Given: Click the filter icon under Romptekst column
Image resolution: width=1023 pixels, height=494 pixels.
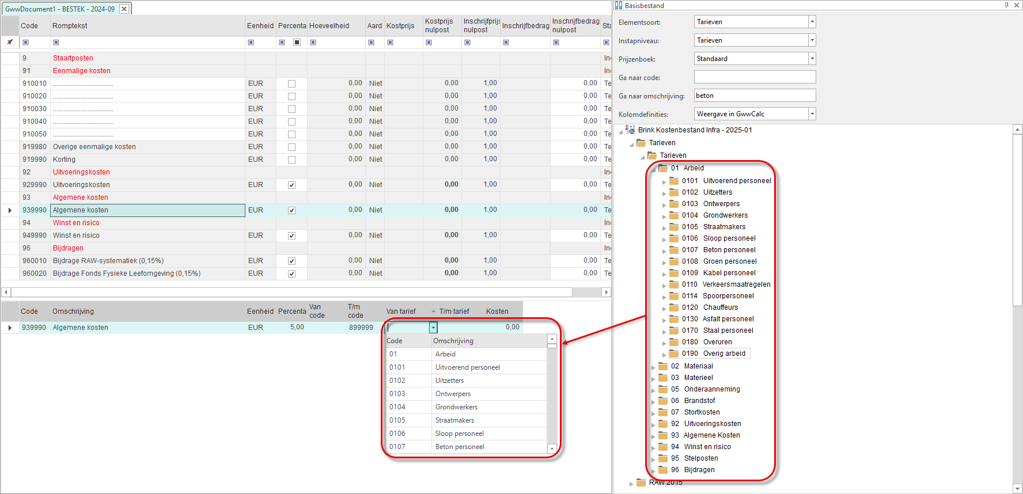Looking at the screenshot, I should (x=56, y=43).
